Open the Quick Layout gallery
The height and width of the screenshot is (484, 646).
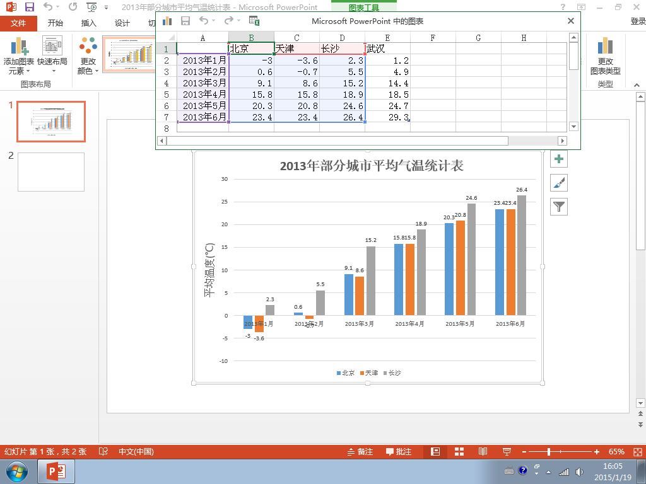pyautogui.click(x=52, y=55)
